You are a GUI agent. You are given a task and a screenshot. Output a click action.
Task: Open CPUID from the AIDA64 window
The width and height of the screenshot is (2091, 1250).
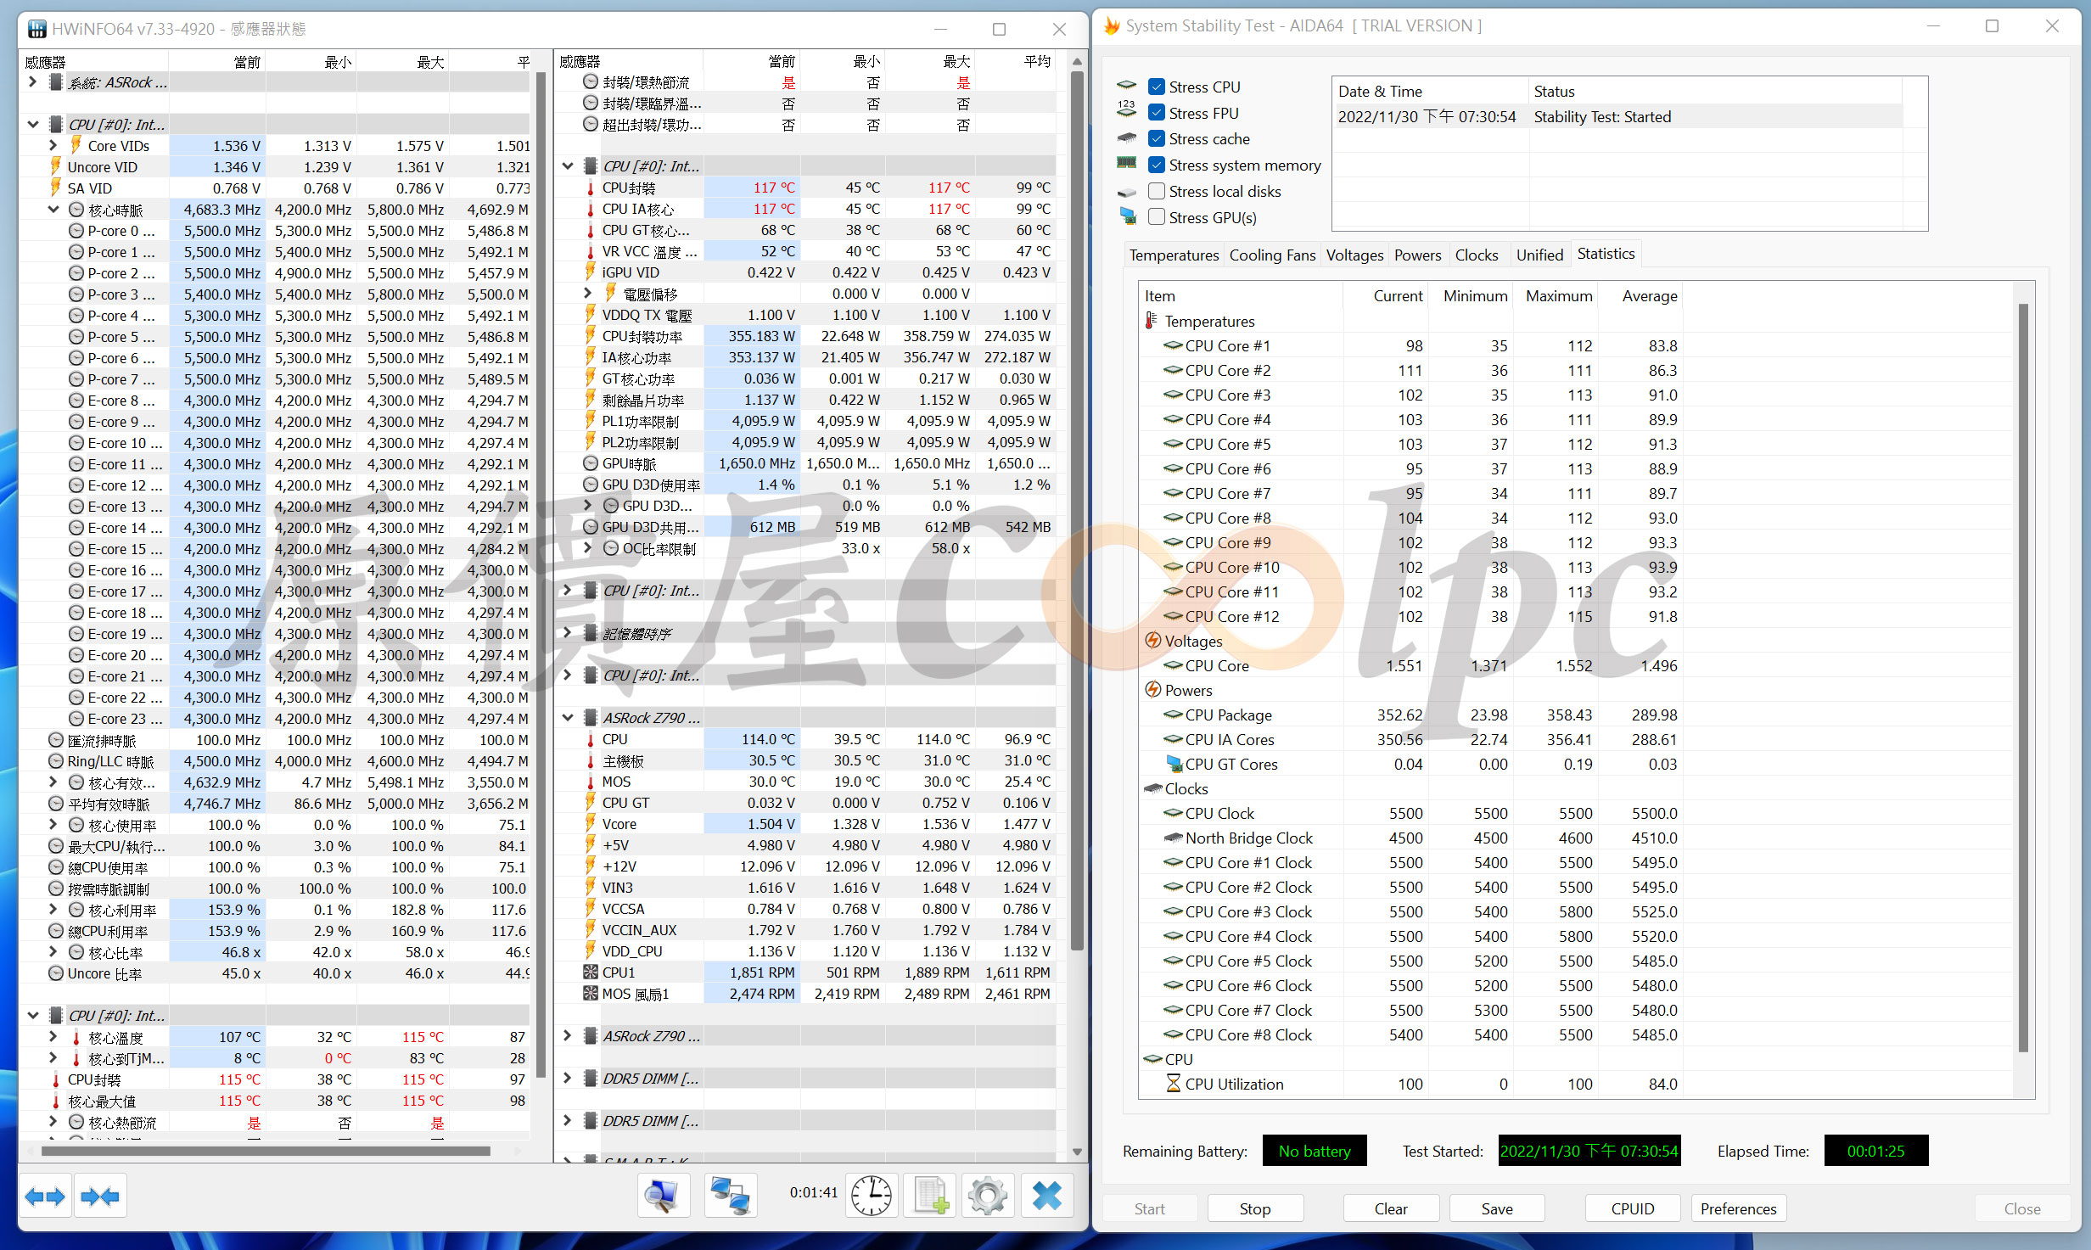[1633, 1208]
